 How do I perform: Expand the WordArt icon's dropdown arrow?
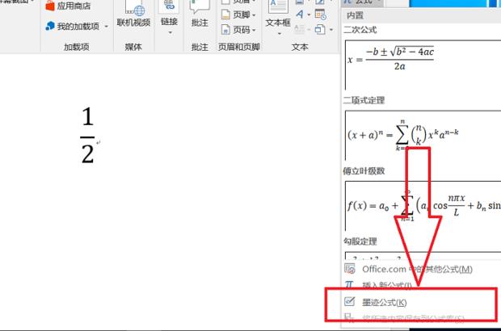[309, 15]
